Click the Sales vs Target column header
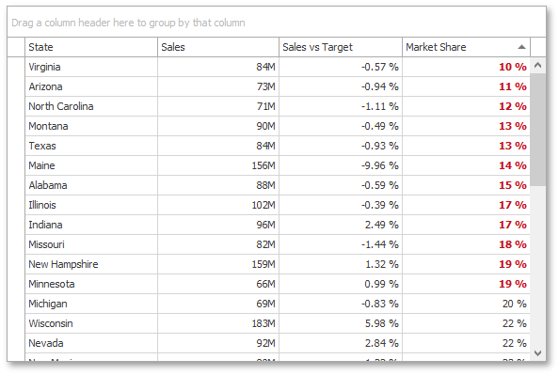559x375 pixels. coord(341,47)
